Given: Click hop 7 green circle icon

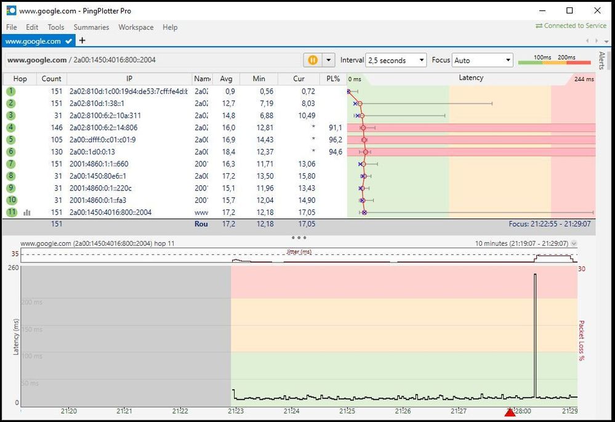Looking at the screenshot, I should click(x=10, y=164).
